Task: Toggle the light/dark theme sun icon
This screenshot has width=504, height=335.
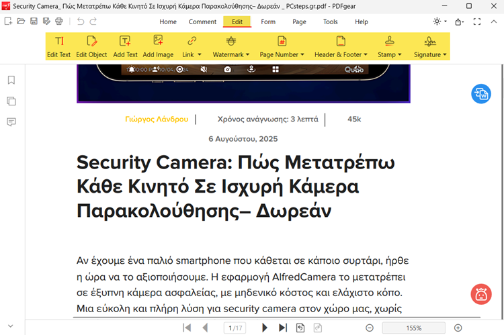Action: pyautogui.click(x=437, y=21)
